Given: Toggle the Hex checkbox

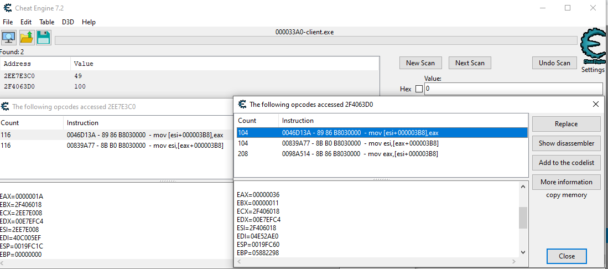Looking at the screenshot, I should point(419,89).
